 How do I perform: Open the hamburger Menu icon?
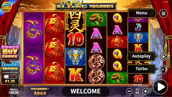coord(163,13)
